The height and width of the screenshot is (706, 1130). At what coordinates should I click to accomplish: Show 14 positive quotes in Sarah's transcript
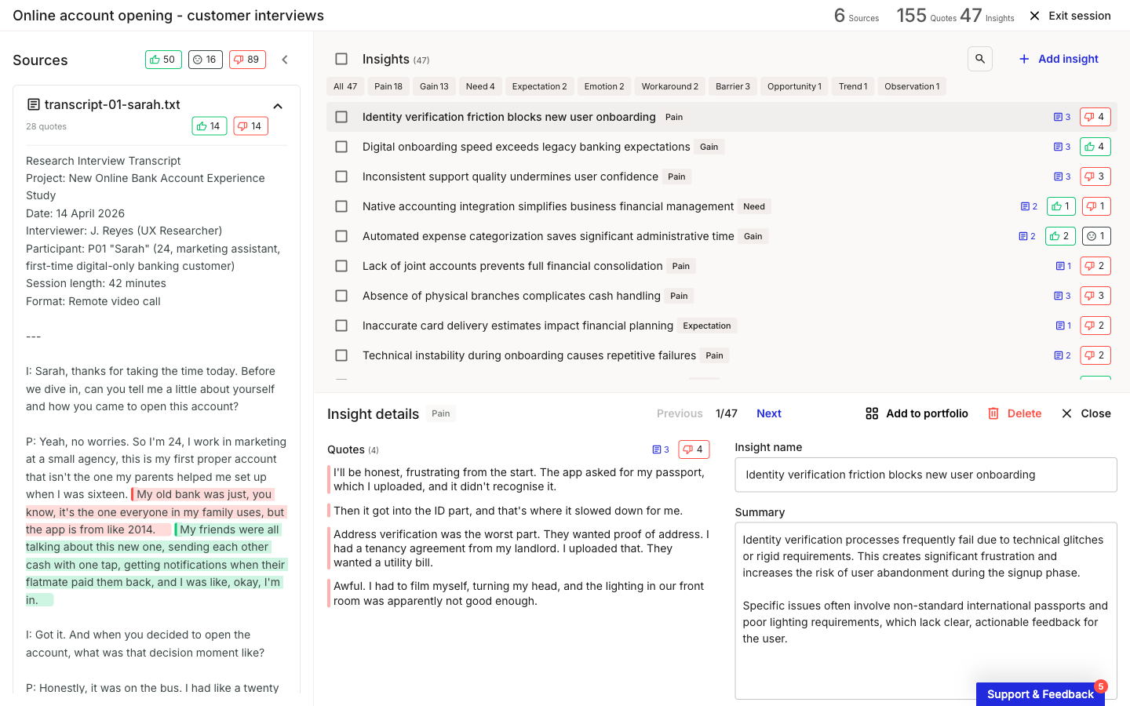tap(210, 126)
